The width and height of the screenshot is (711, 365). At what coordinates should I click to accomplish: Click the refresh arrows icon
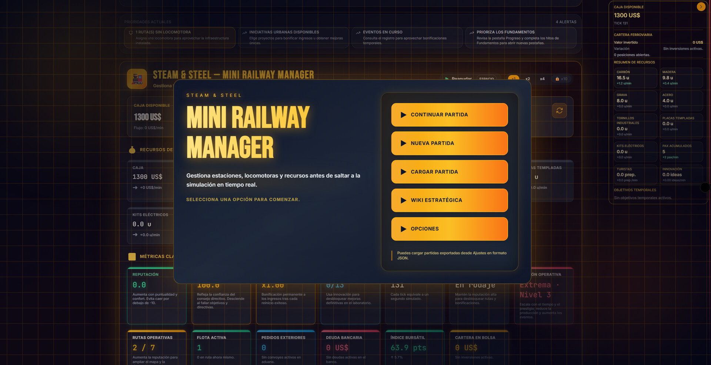559,110
